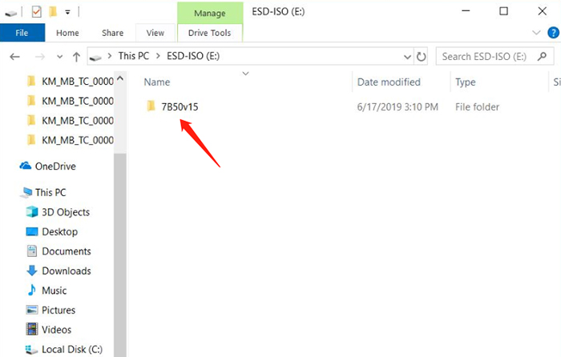
Task: Expand the chevron after the drive icon in address bar
Action: click(110, 56)
